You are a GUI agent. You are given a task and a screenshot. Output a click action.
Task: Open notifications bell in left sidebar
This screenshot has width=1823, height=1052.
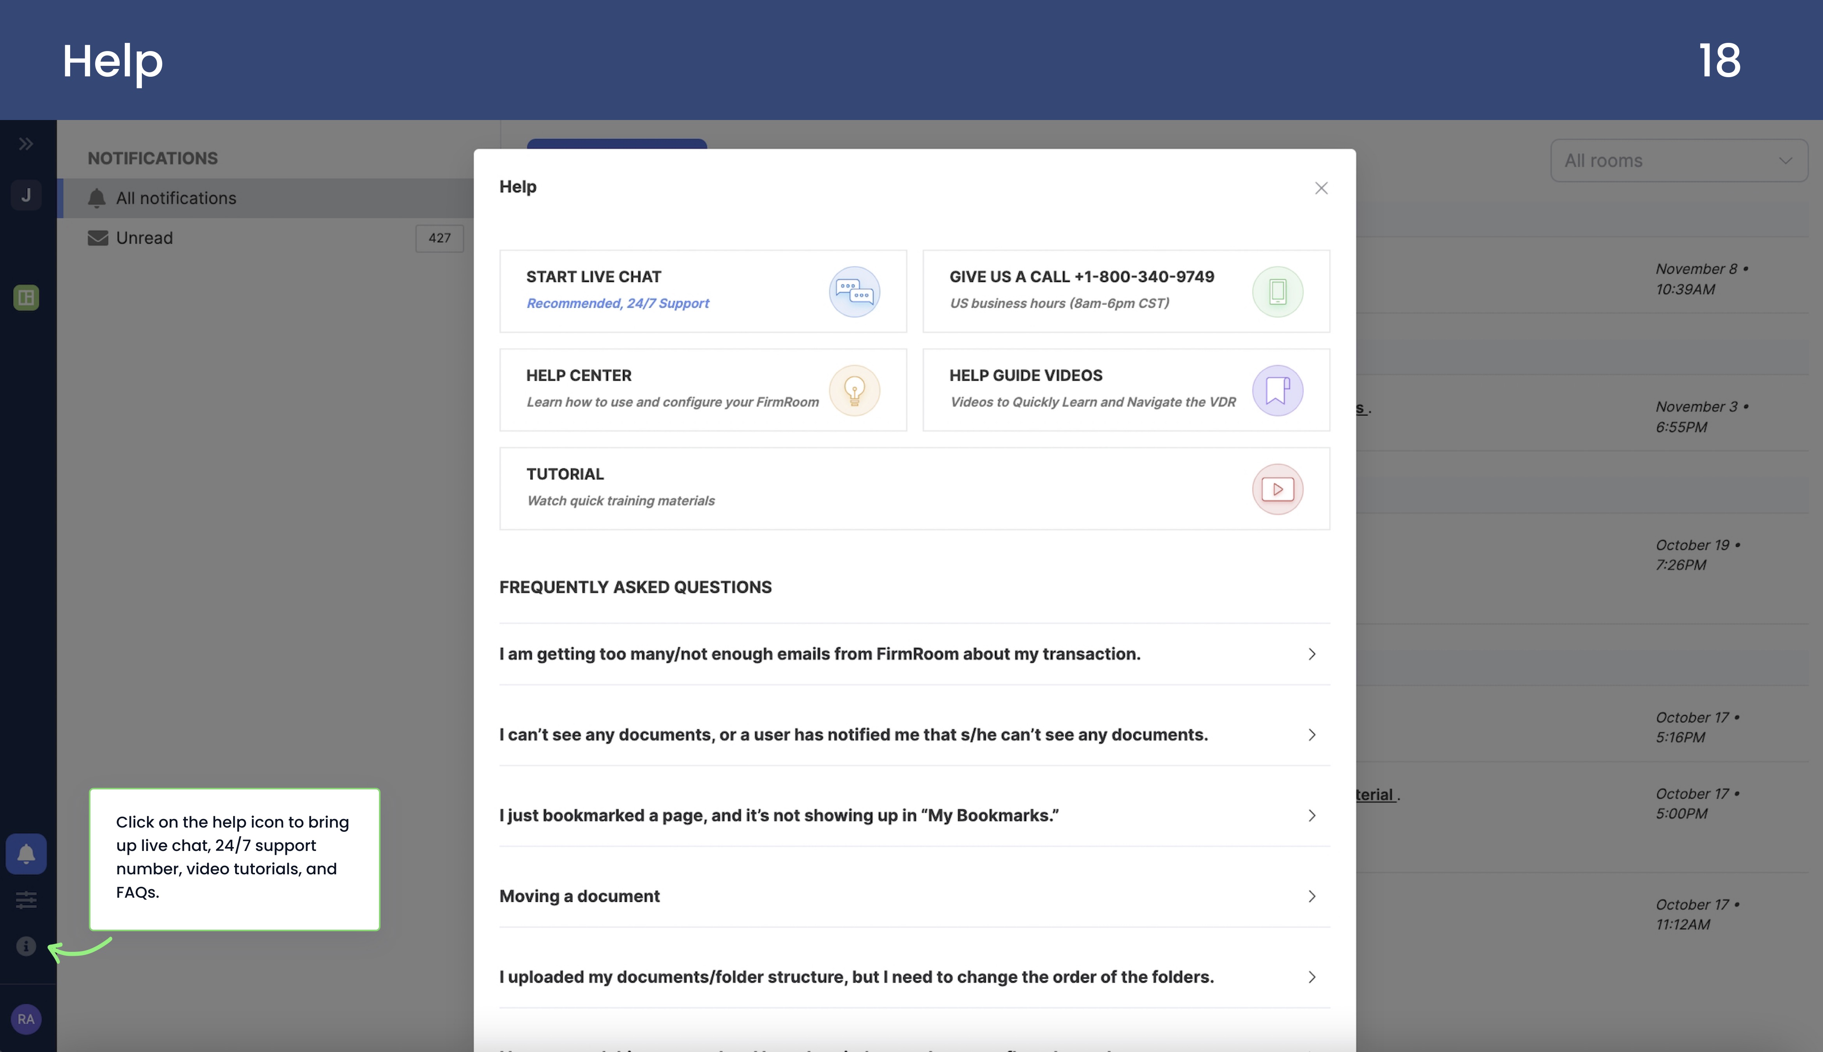click(x=26, y=854)
